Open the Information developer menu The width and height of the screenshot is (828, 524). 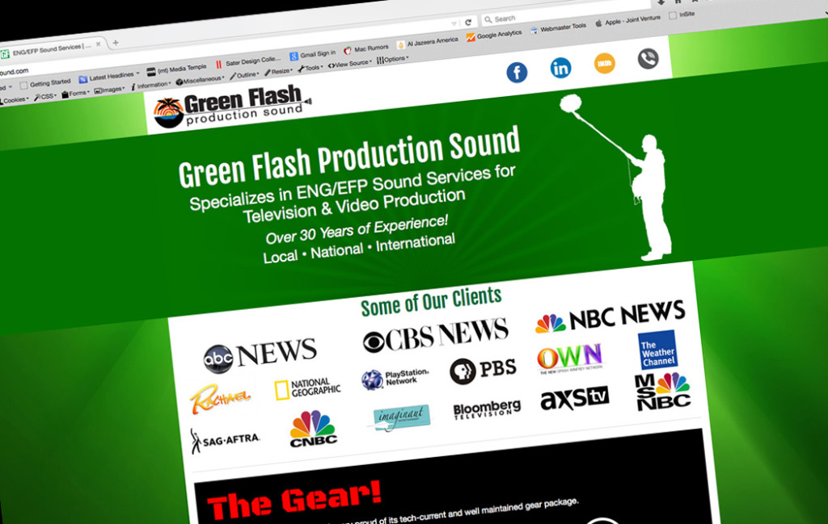pyautogui.click(x=150, y=86)
